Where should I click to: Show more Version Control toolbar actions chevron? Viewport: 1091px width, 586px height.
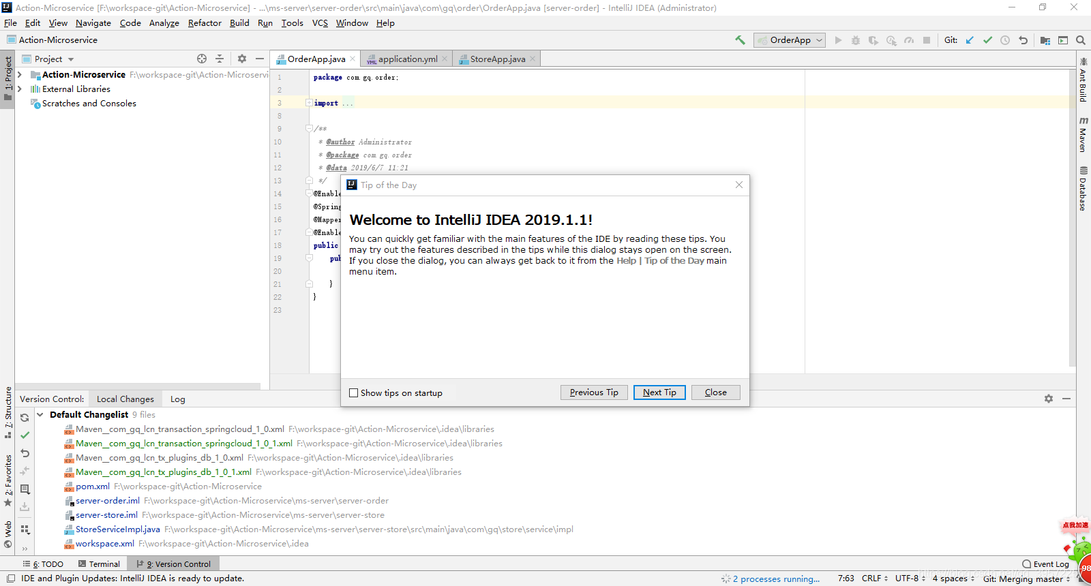(25, 548)
